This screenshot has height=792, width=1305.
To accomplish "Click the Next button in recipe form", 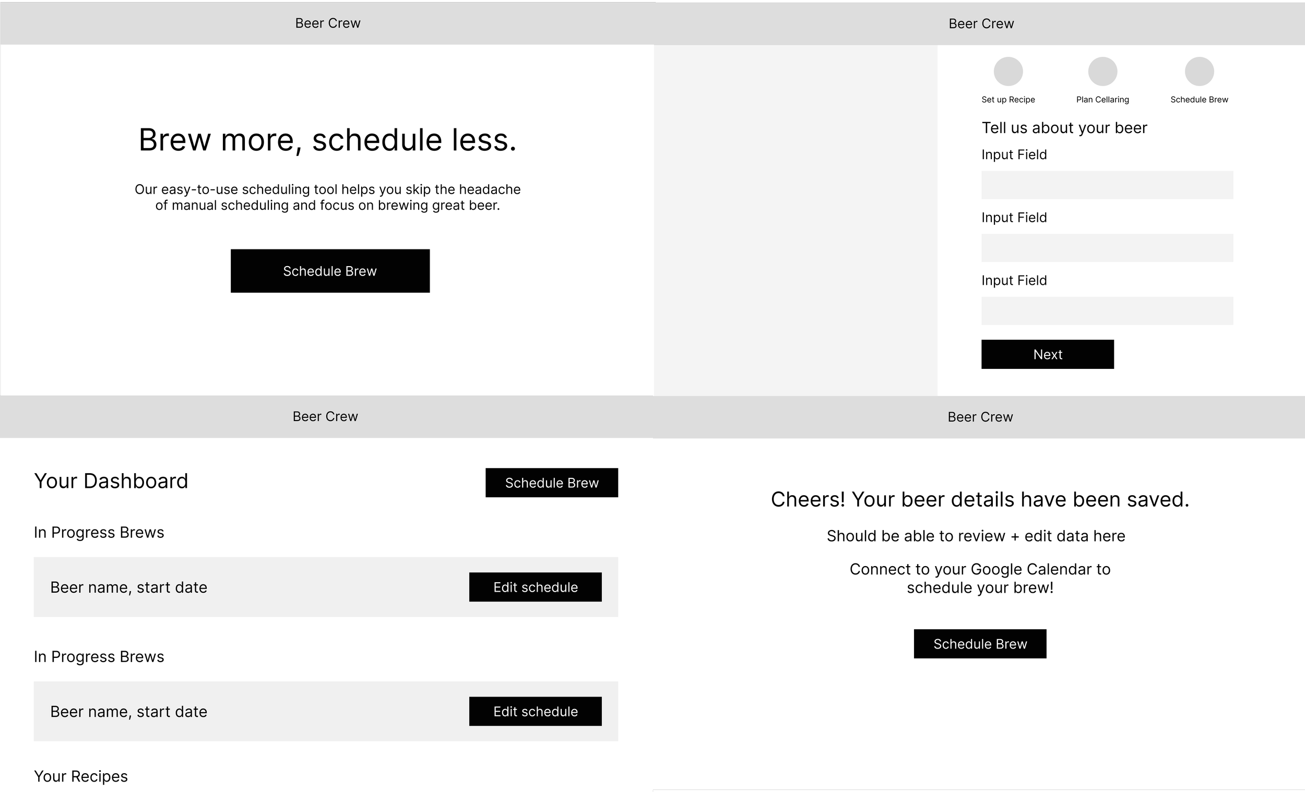I will point(1047,354).
